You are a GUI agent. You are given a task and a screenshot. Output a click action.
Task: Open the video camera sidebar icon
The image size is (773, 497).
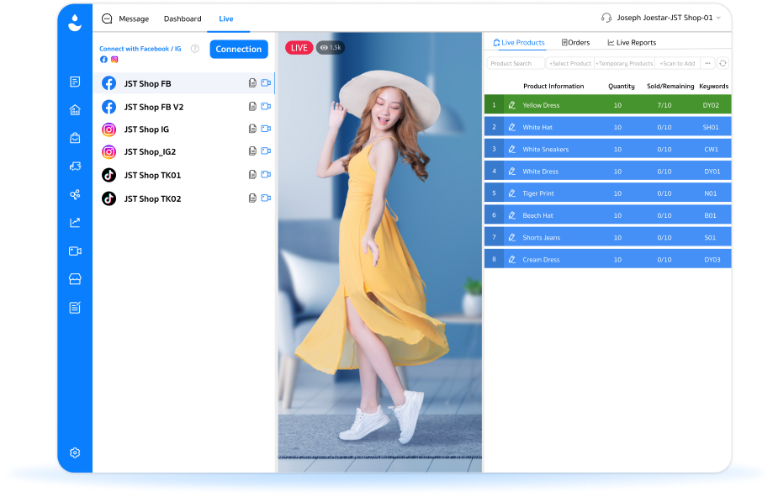coord(75,251)
